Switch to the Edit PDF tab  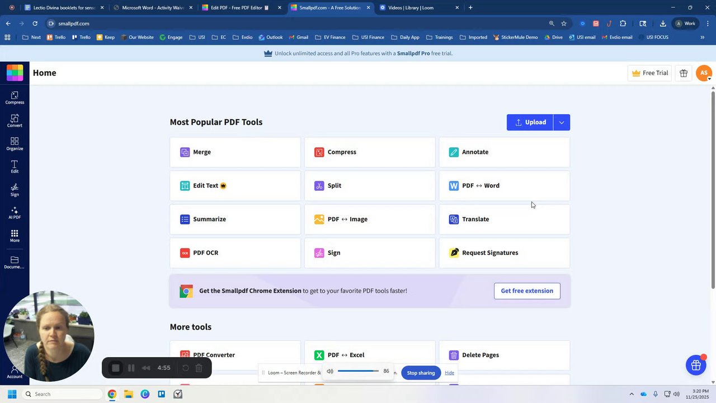coord(242,8)
